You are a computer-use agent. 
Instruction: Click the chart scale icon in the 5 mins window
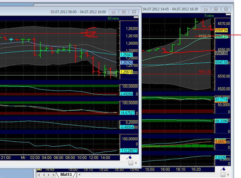coord(223,169)
